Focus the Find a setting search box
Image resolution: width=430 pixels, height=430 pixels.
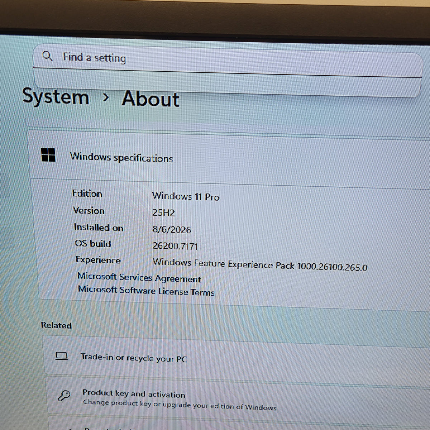[228, 61]
